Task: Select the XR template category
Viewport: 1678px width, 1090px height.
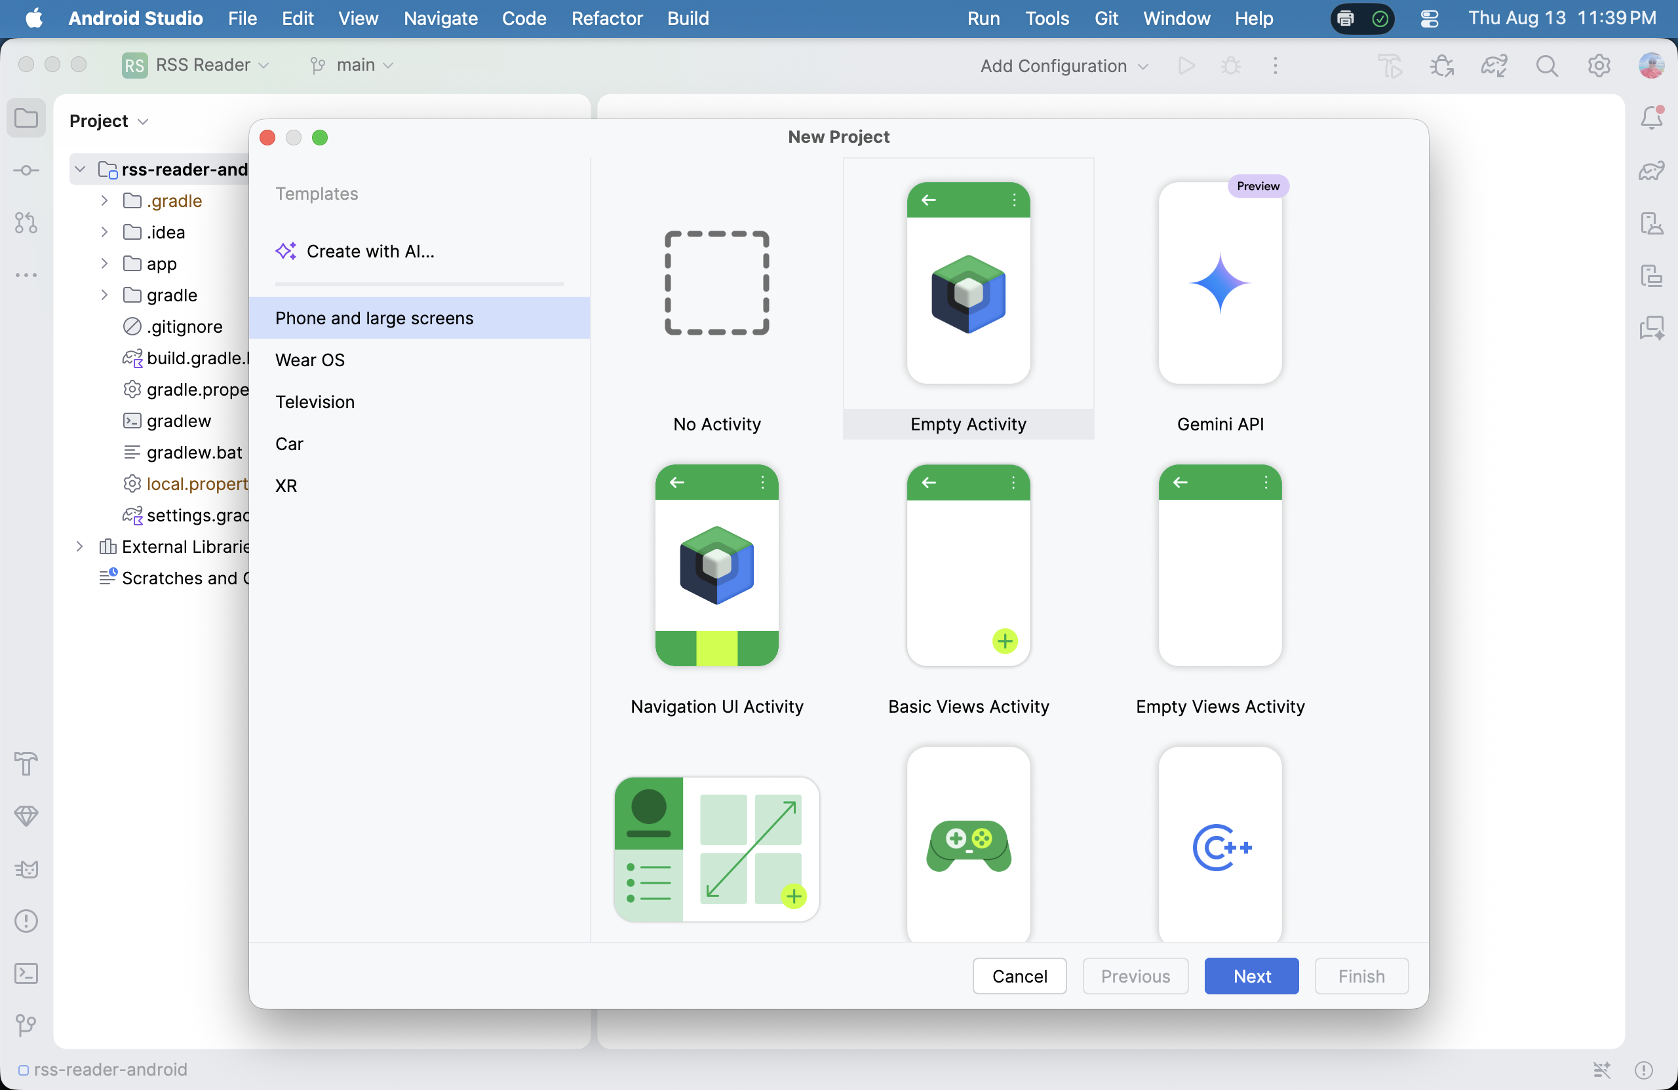Action: pyautogui.click(x=419, y=485)
